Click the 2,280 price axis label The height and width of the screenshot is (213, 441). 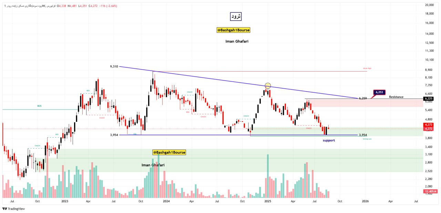click(429, 179)
